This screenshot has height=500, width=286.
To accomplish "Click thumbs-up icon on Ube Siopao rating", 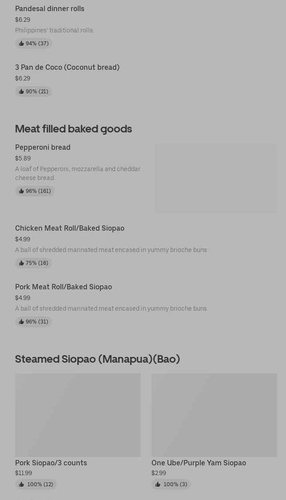I will pos(158,484).
